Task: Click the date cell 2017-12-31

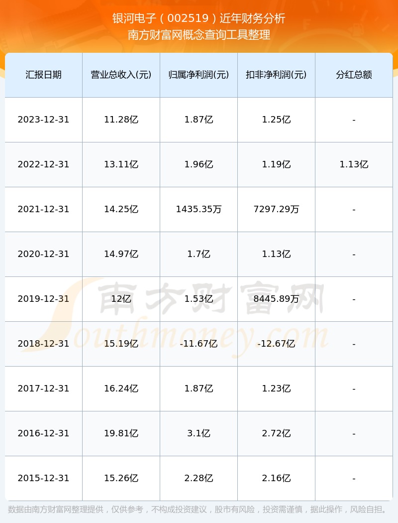Action: point(44,389)
